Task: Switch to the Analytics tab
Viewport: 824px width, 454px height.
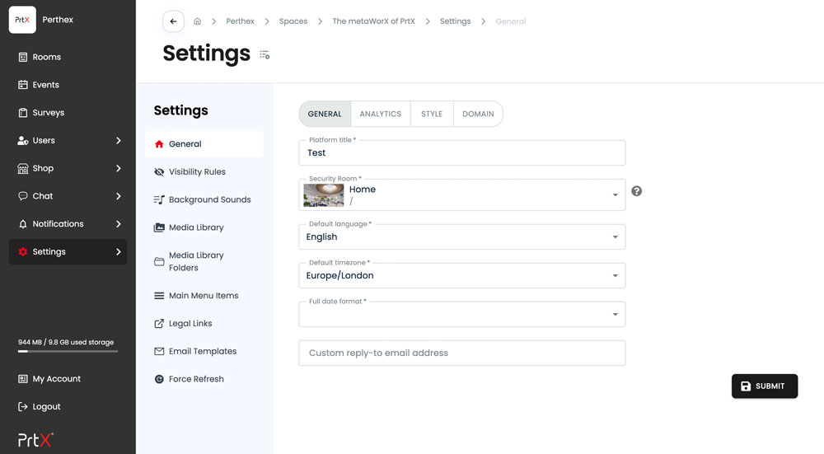Action: point(380,114)
